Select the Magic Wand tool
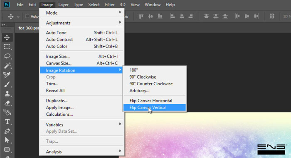Image resolution: width=291 pixels, height=158 pixels. (7, 65)
